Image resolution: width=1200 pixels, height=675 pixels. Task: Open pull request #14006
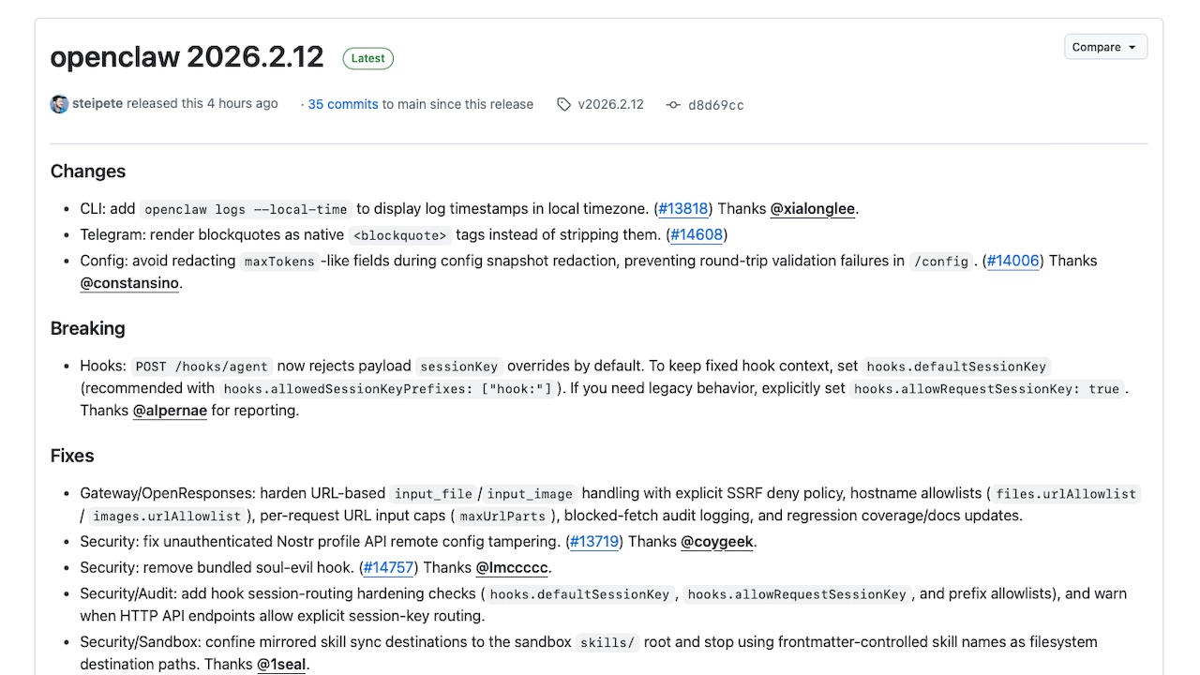[x=1012, y=261]
